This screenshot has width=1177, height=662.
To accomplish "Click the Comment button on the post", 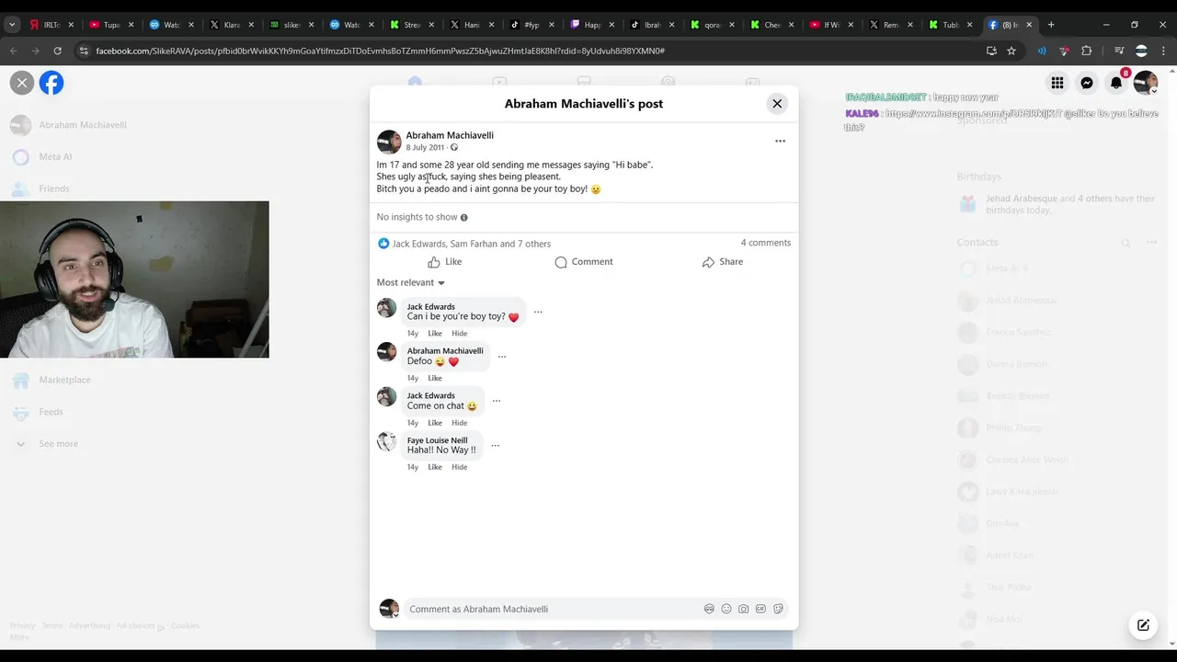I will tap(584, 262).
